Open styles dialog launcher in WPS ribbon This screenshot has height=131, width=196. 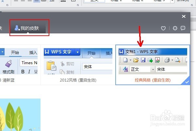click(x=192, y=5)
